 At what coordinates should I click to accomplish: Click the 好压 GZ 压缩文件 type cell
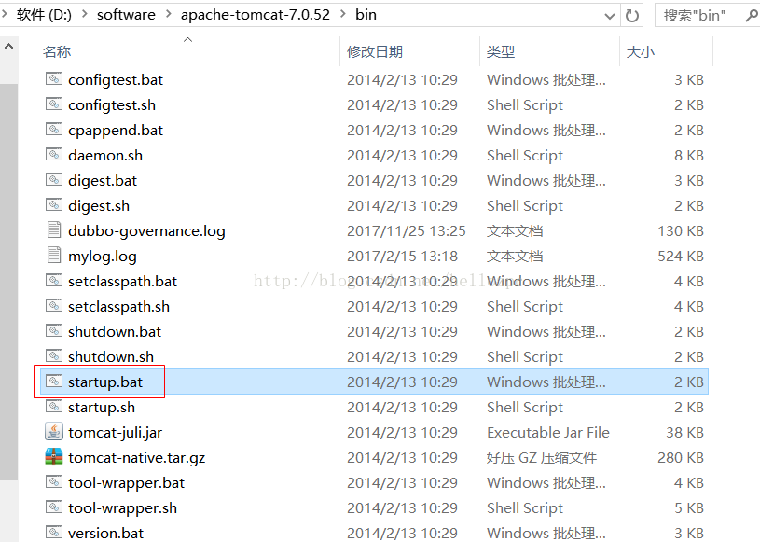coord(542,458)
